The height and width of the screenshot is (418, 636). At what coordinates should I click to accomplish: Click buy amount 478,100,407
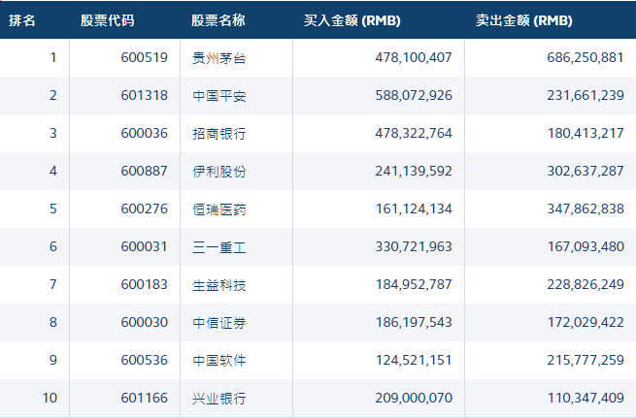click(x=414, y=57)
